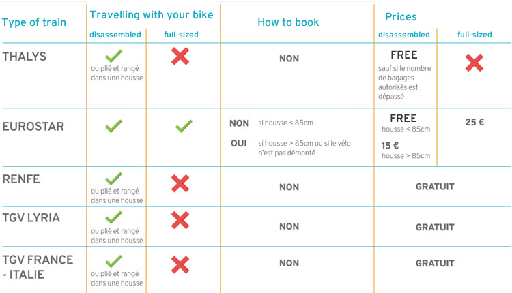Click EUROSTAR disassembled green checkmark
This screenshot has width=512, height=293.
click(114, 125)
